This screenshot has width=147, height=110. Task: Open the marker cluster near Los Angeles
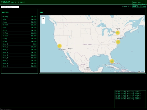click(x=60, y=46)
